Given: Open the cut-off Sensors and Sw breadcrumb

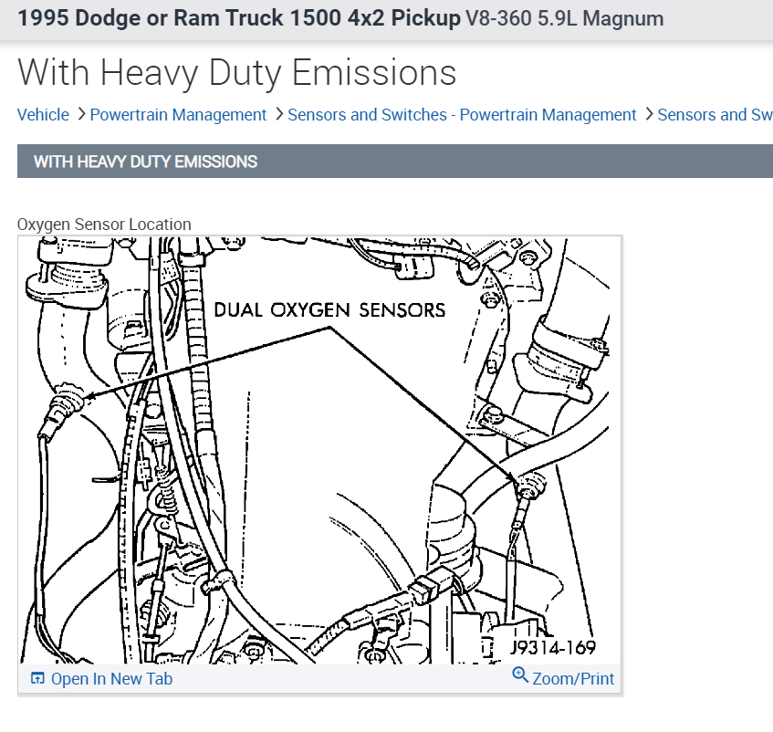Looking at the screenshot, I should coord(715,114).
